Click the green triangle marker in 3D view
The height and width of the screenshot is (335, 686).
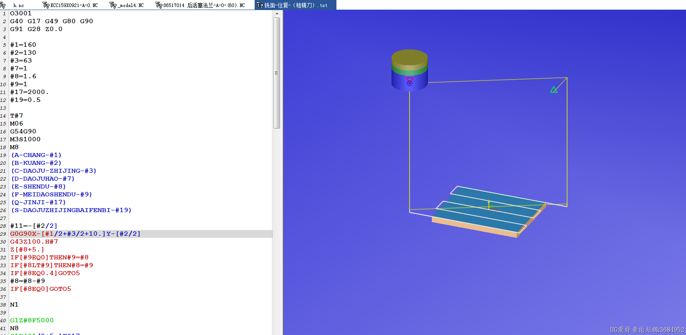(x=553, y=90)
